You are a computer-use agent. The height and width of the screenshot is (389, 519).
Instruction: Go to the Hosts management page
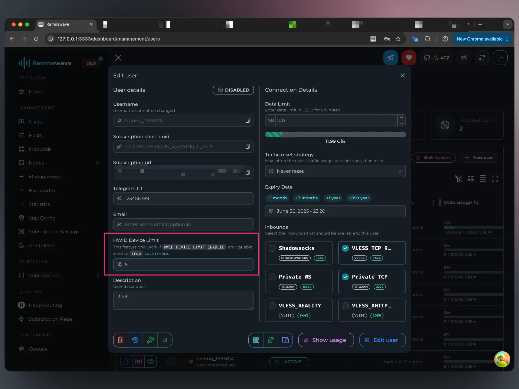pyautogui.click(x=35, y=135)
